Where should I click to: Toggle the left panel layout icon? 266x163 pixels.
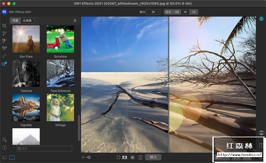tap(5, 157)
